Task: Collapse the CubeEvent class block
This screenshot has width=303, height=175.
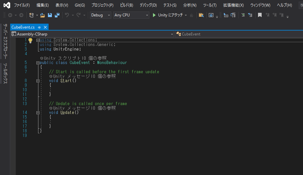Action: click(x=38, y=63)
